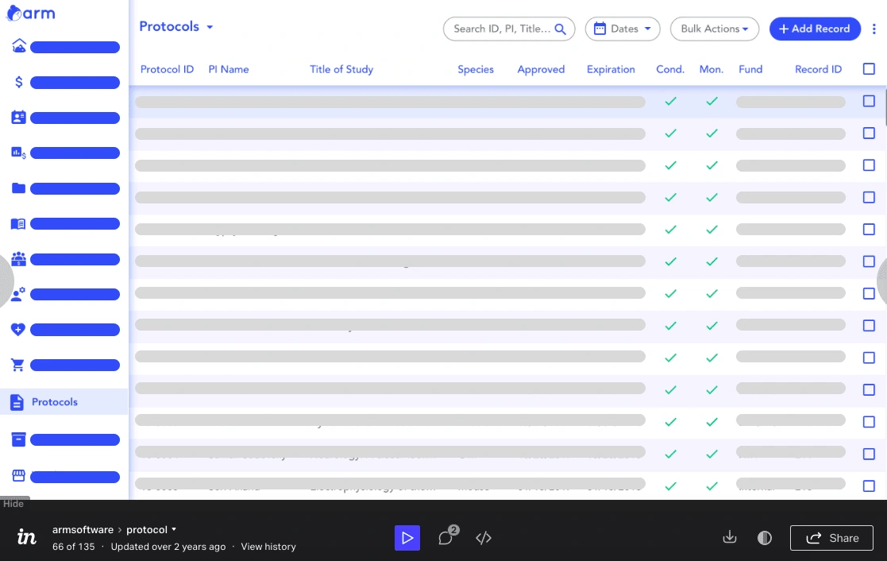887x561 pixels.
Task: Click the table's vertical scrollbar
Action: (885, 107)
